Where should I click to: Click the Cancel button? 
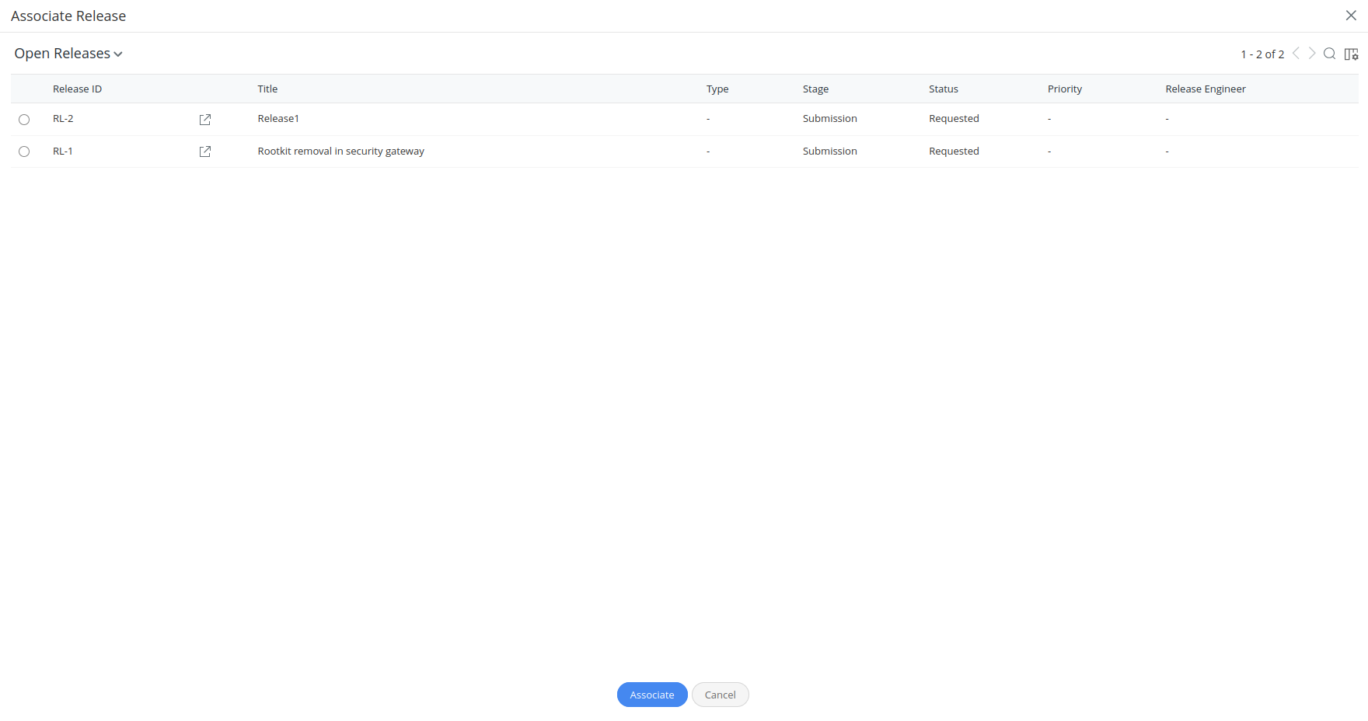tap(721, 695)
